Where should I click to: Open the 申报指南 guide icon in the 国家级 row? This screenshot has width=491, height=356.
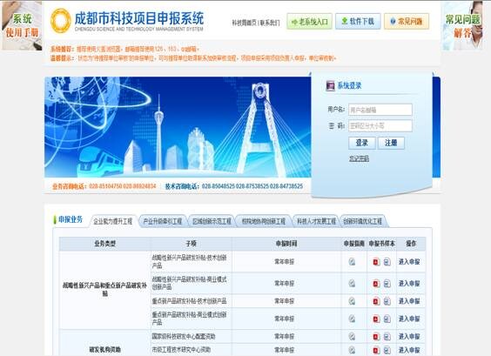[x=352, y=337]
